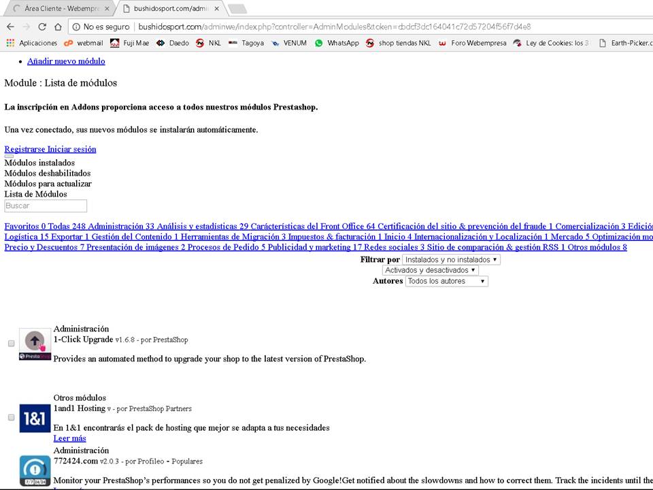The width and height of the screenshot is (653, 490).
Task: Open the VENUM bookmark
Action: (x=288, y=43)
